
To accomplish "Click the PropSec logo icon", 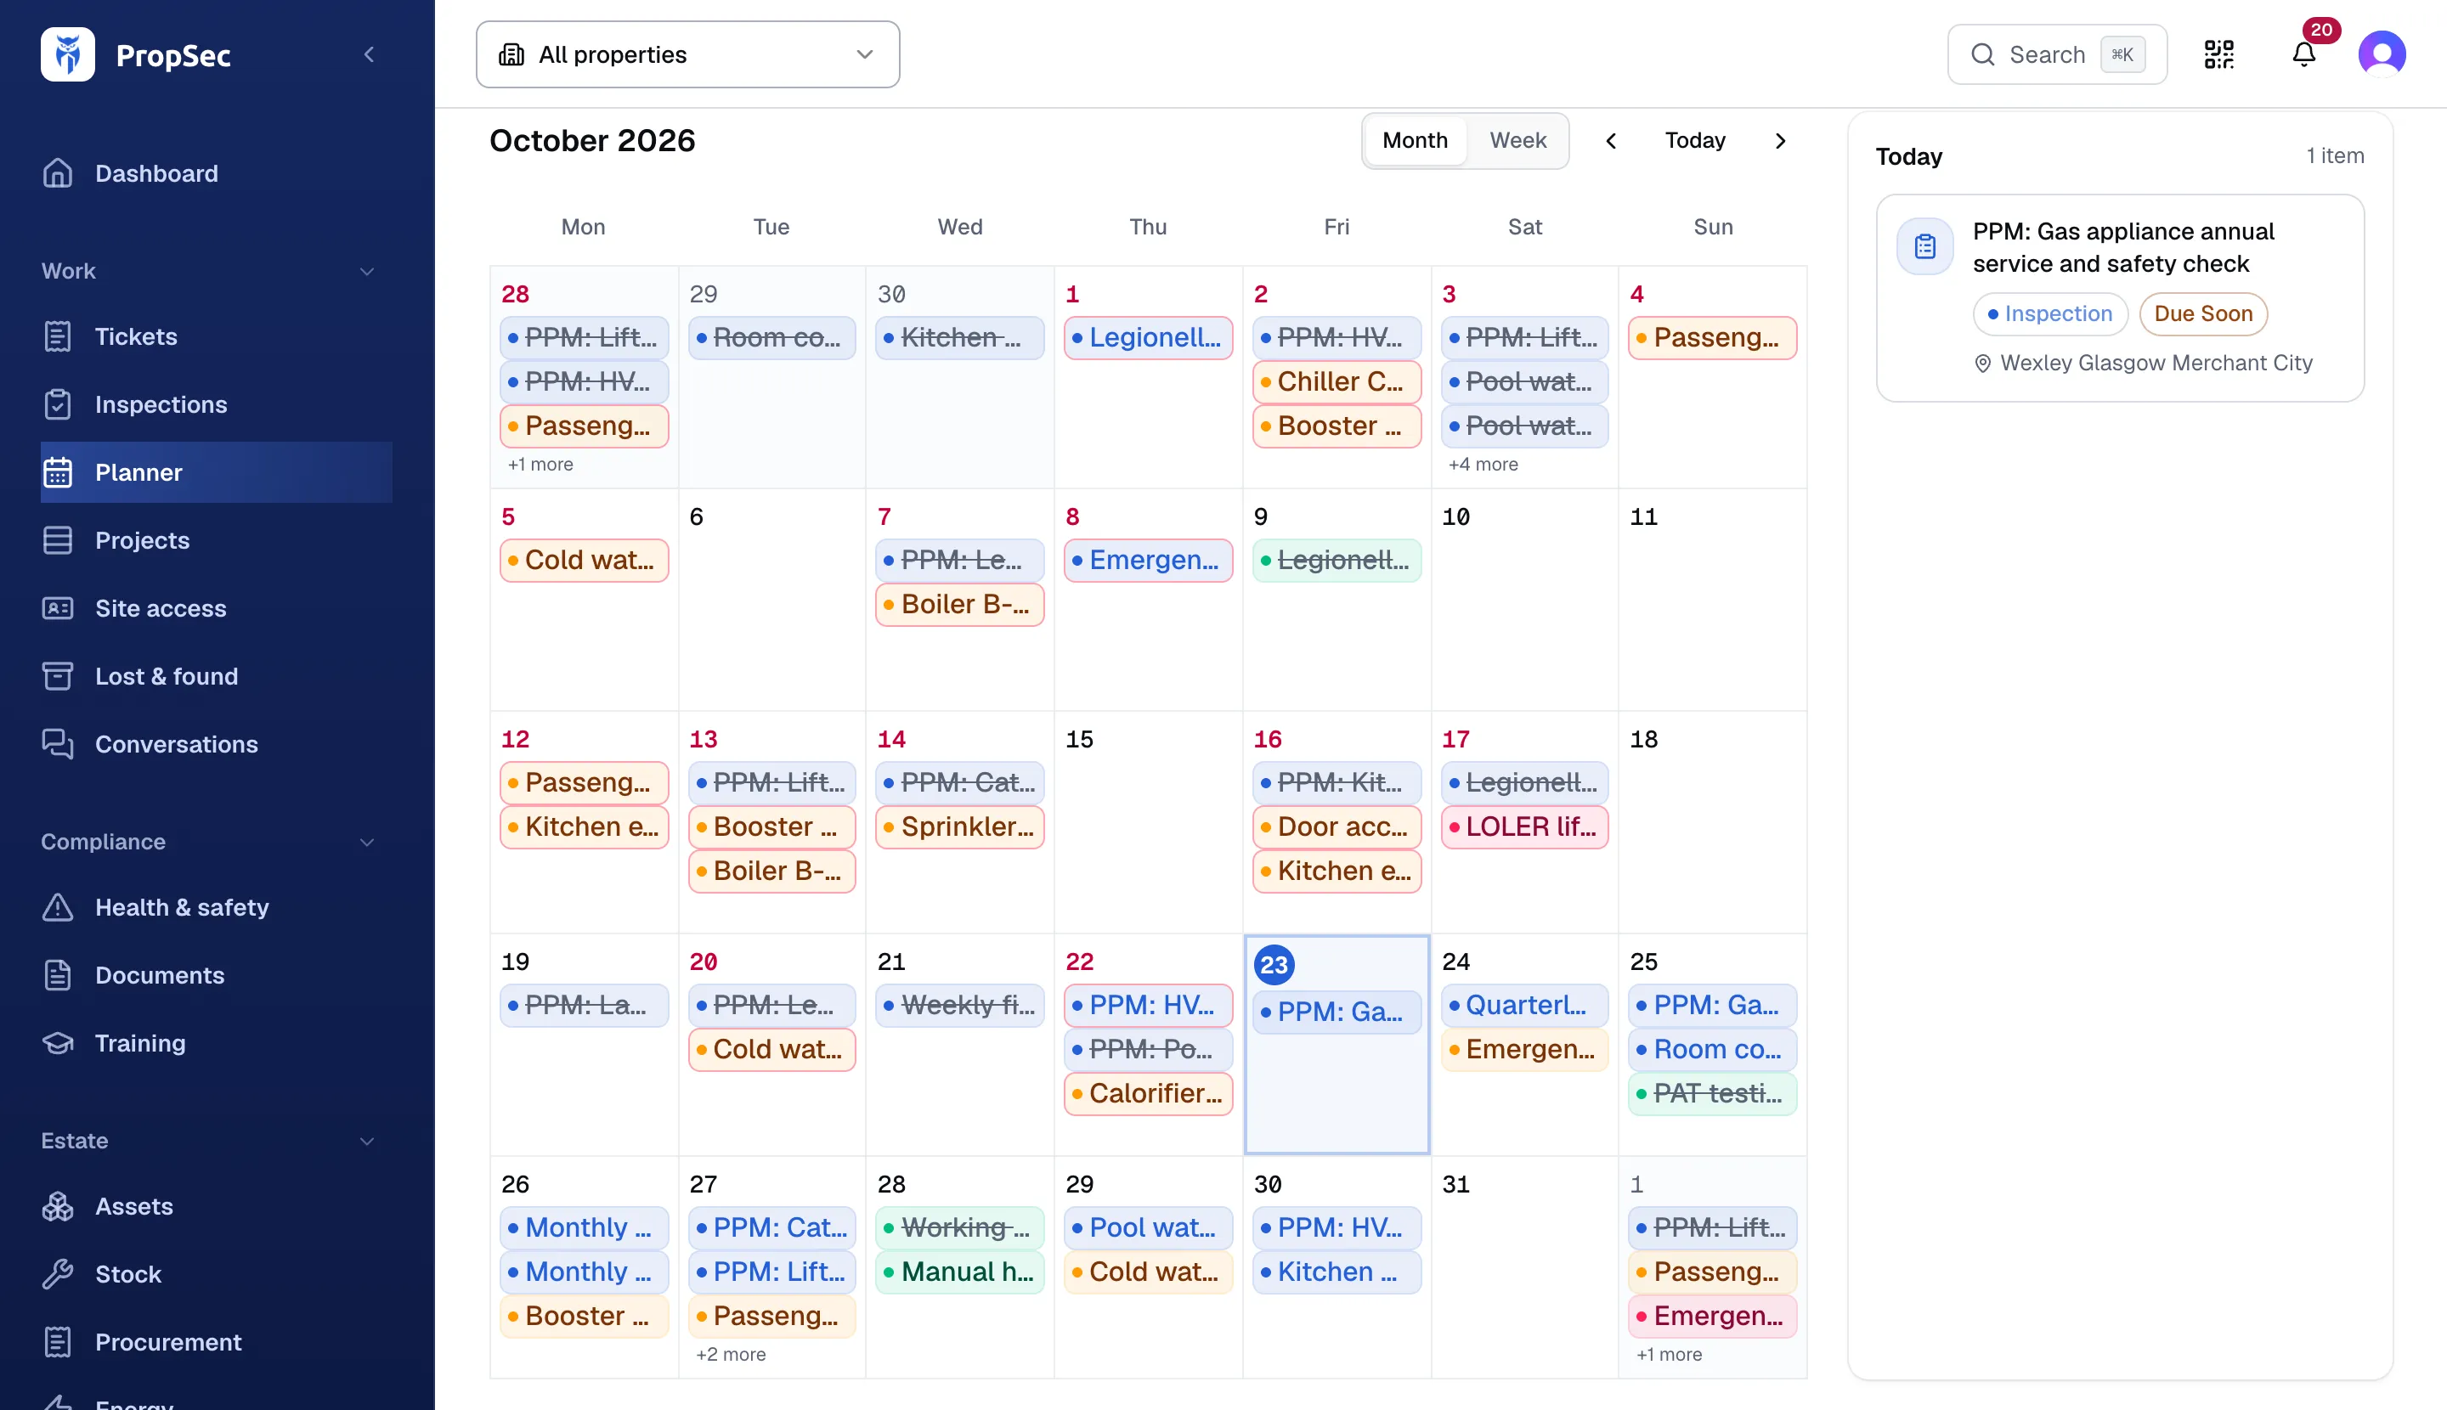I will tap(68, 54).
